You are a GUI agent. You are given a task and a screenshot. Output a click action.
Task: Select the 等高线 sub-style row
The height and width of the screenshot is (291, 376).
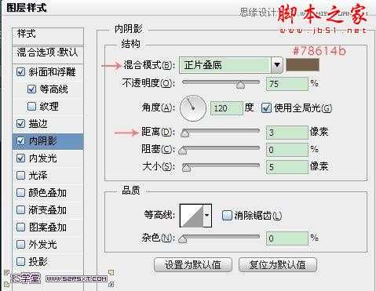click(48, 89)
